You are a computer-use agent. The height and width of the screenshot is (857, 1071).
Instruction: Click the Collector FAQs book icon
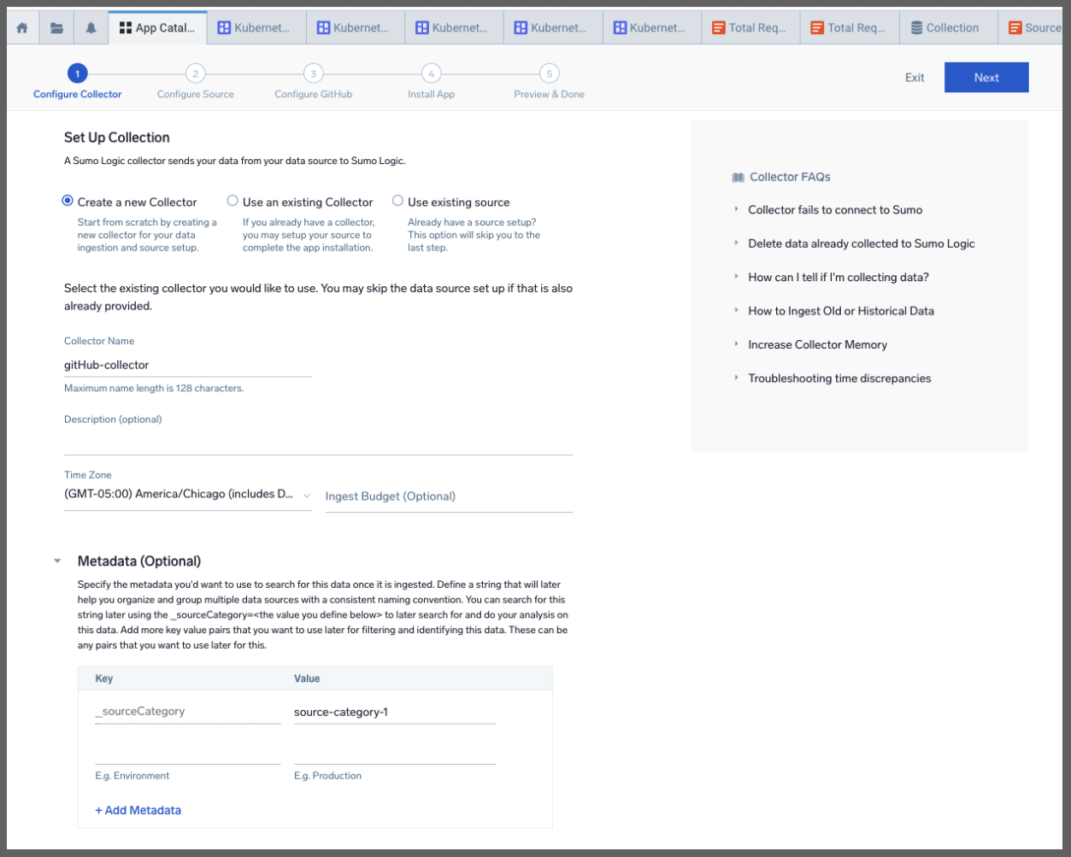[739, 178]
